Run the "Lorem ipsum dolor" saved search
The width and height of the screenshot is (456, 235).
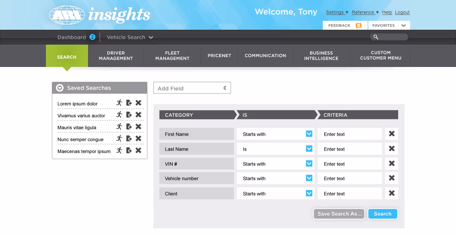[x=120, y=103]
